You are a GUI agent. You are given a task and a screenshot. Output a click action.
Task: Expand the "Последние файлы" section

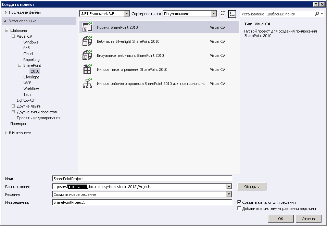pyautogui.click(x=5, y=12)
